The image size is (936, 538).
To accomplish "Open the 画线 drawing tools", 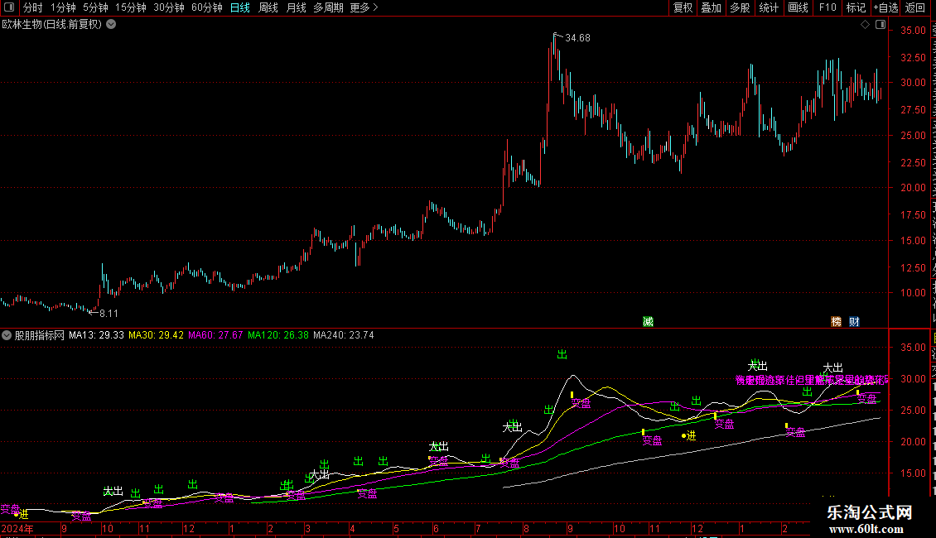I will coord(798,7).
